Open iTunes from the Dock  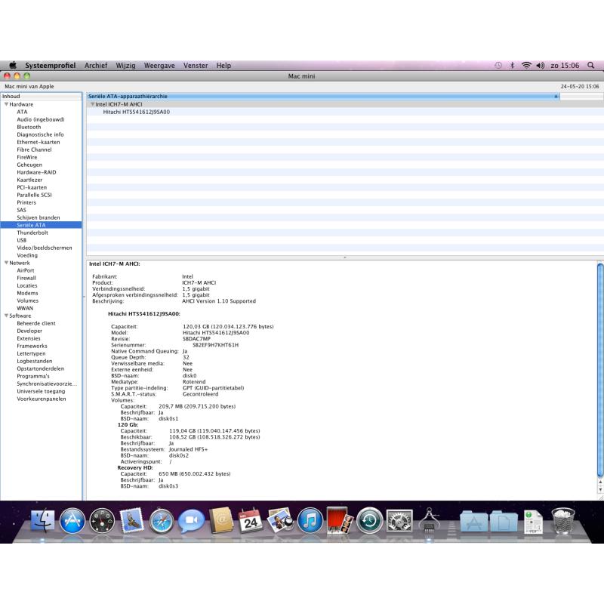pyautogui.click(x=310, y=520)
